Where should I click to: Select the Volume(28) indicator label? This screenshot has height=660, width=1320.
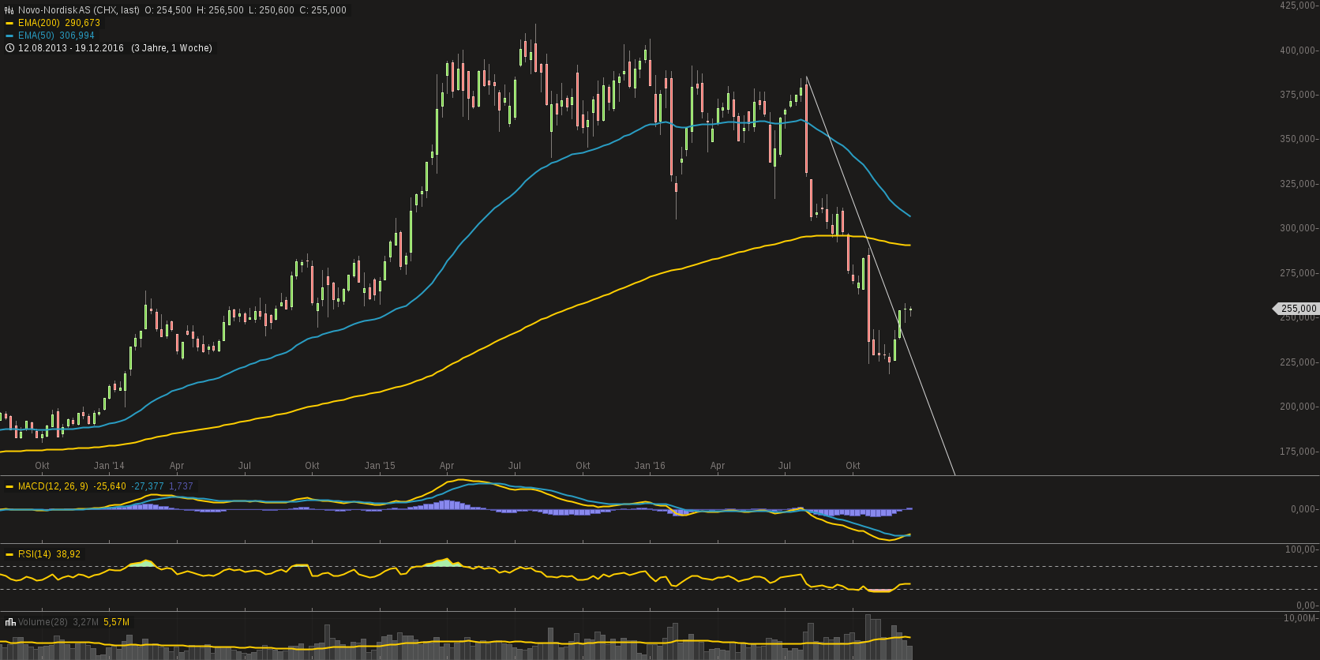point(43,623)
